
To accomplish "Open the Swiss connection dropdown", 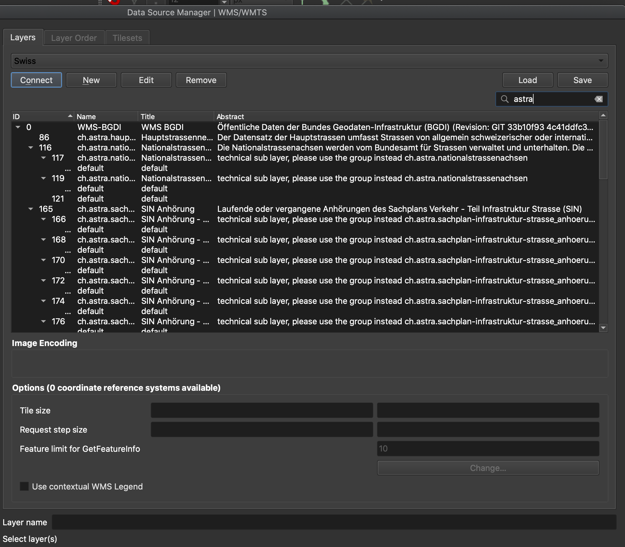I will pos(601,61).
